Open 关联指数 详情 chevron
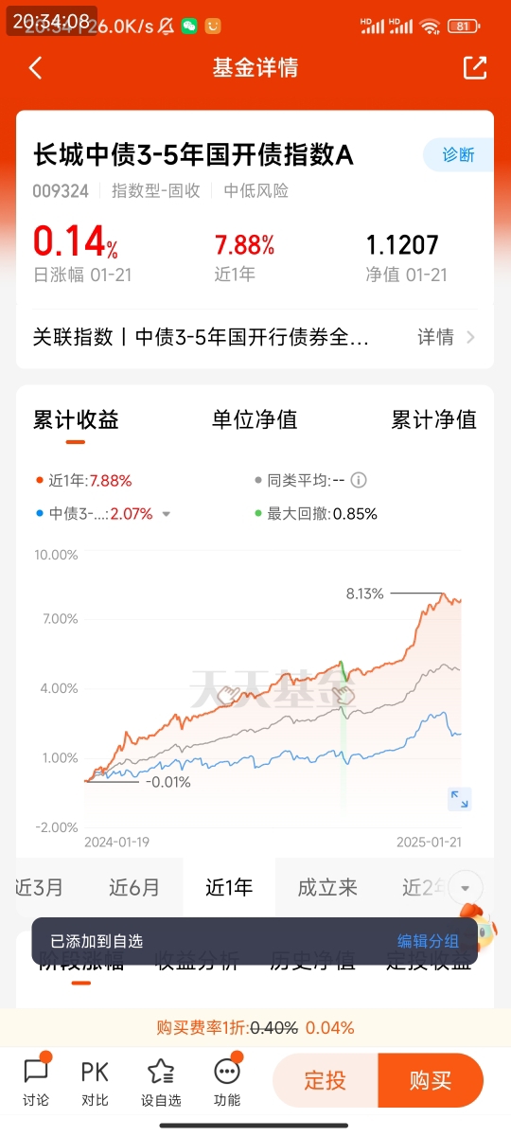The height and width of the screenshot is (1136, 511). pyautogui.click(x=471, y=337)
